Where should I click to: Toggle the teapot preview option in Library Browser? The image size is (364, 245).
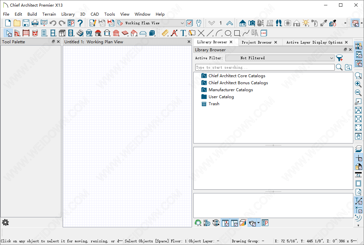pos(252,223)
